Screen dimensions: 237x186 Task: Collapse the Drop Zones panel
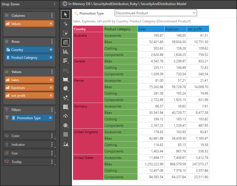click(54, 4)
